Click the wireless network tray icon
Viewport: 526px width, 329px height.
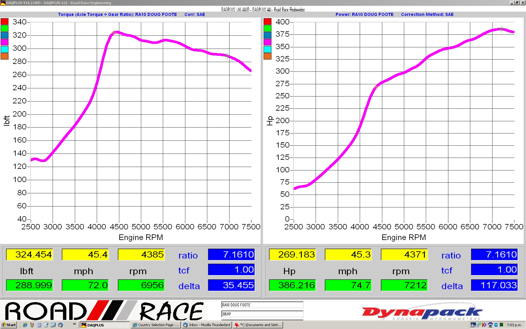pyautogui.click(x=479, y=325)
